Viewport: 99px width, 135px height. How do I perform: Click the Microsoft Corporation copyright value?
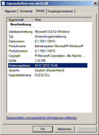60,56
